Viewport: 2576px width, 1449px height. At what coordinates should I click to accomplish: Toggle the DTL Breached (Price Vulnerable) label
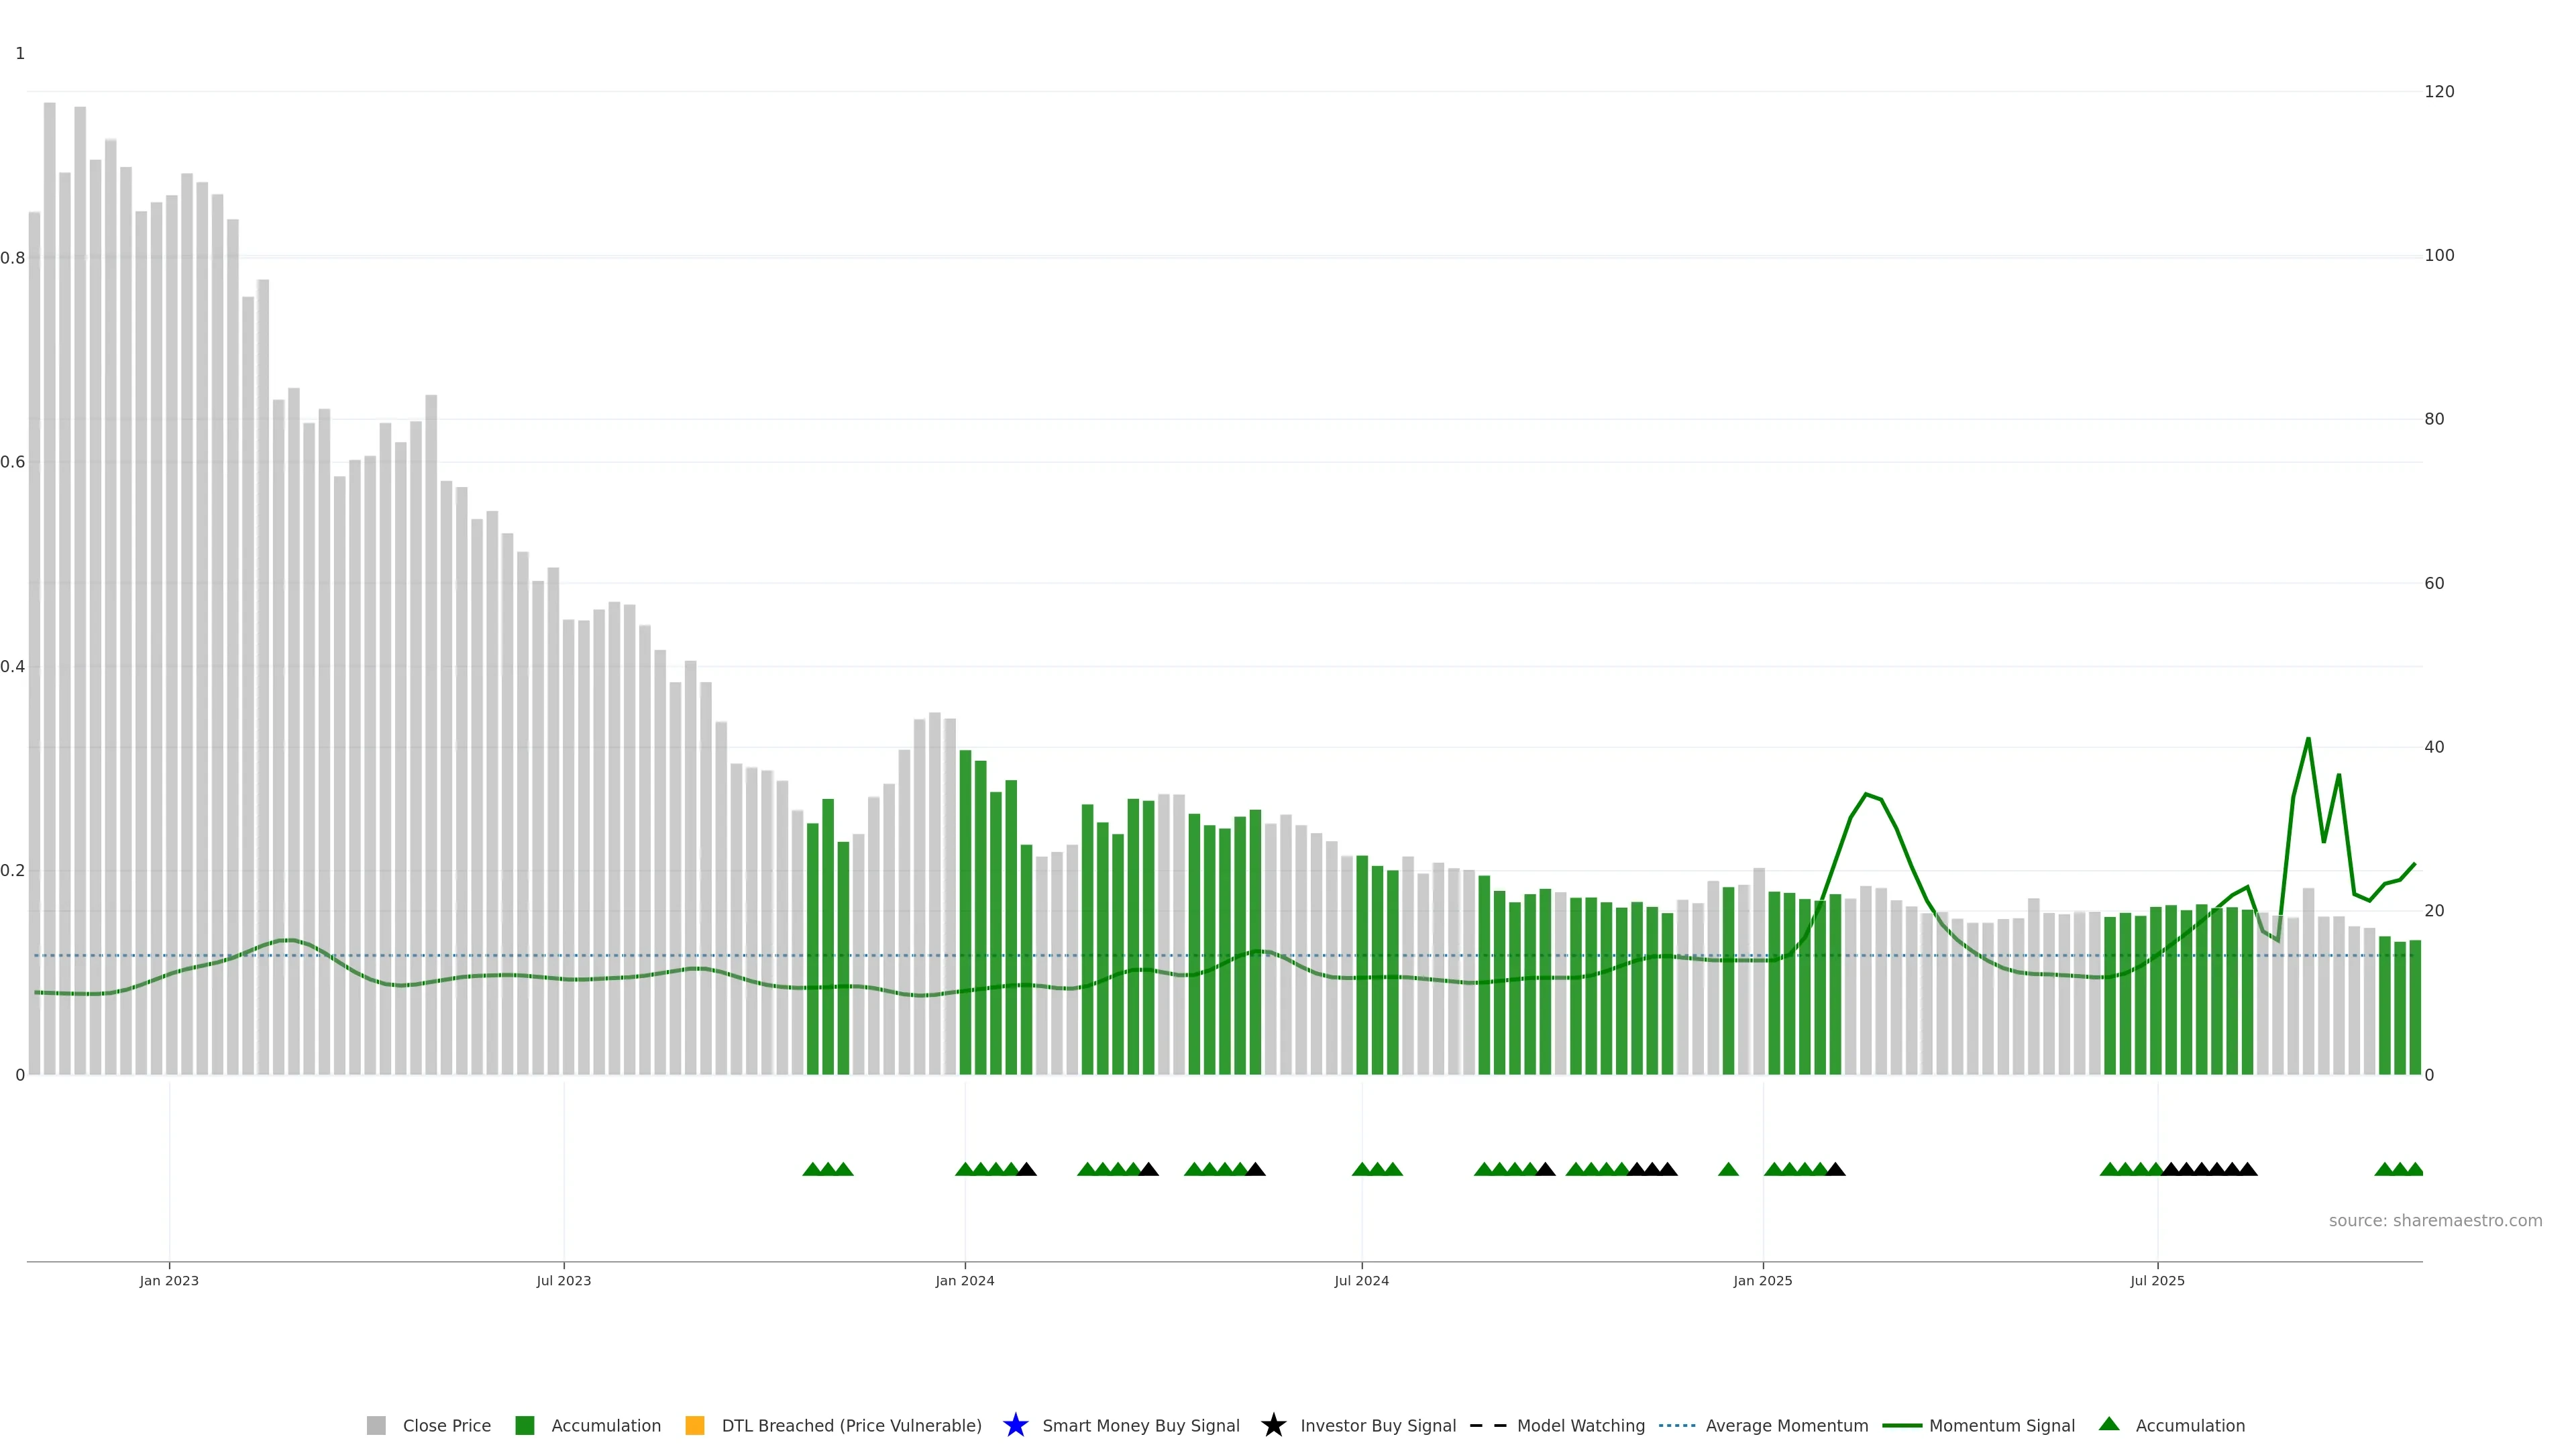pos(851,1425)
